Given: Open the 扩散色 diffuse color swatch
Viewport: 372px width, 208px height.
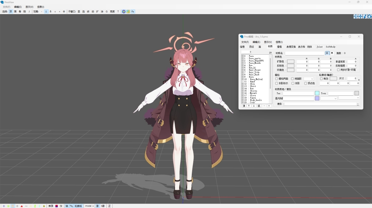Looking at the screenshot, I should [291, 62].
